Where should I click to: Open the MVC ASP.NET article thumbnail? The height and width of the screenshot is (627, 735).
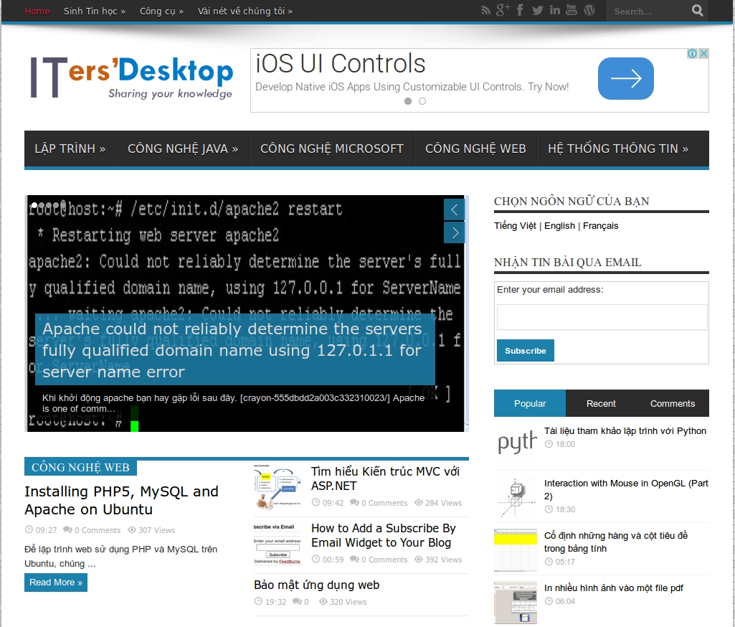point(277,487)
